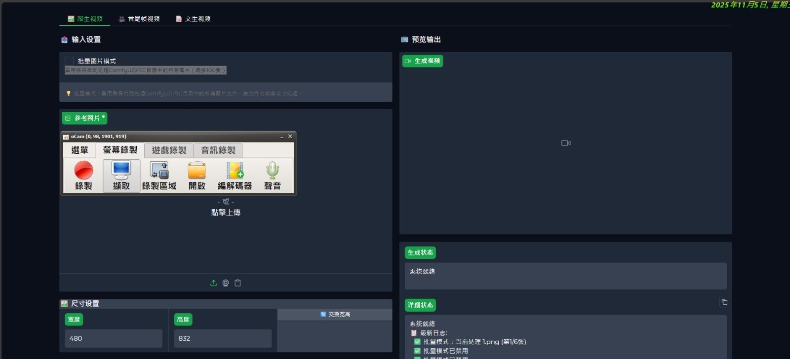This screenshot has width=790, height=359.
Task: Start recording with oCam's red 錄製 button
Action: pyautogui.click(x=83, y=176)
